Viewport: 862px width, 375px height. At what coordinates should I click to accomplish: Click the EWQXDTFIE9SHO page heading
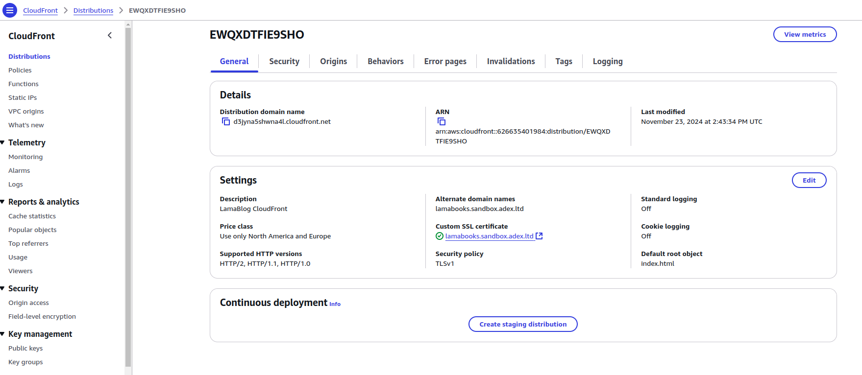pyautogui.click(x=257, y=35)
